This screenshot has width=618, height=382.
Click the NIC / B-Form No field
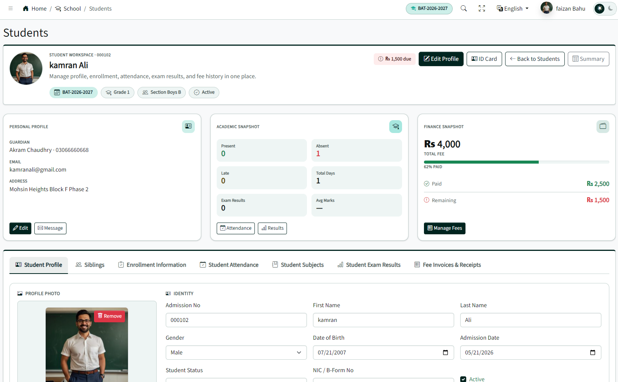point(383,380)
